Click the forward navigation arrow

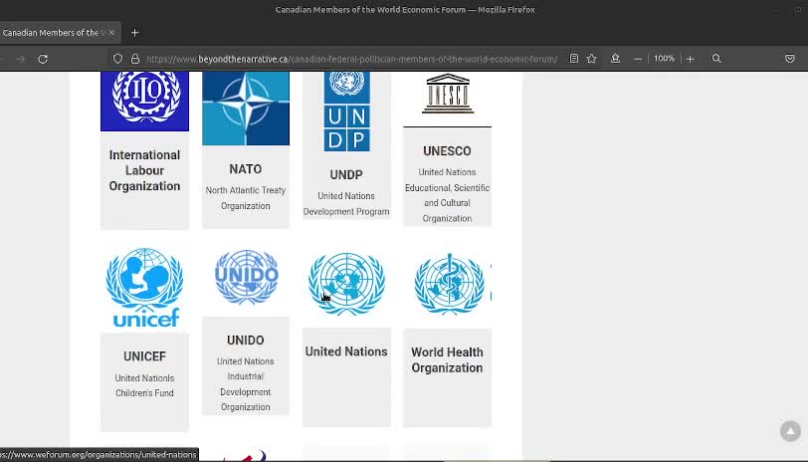coord(20,59)
